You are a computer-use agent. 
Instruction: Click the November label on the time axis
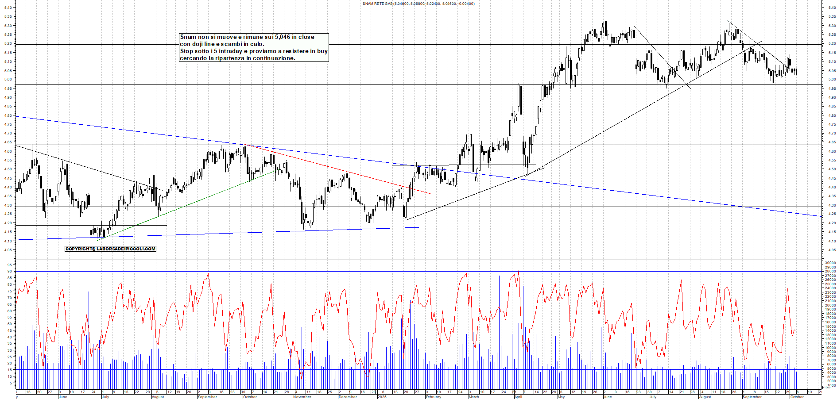coord(302,397)
